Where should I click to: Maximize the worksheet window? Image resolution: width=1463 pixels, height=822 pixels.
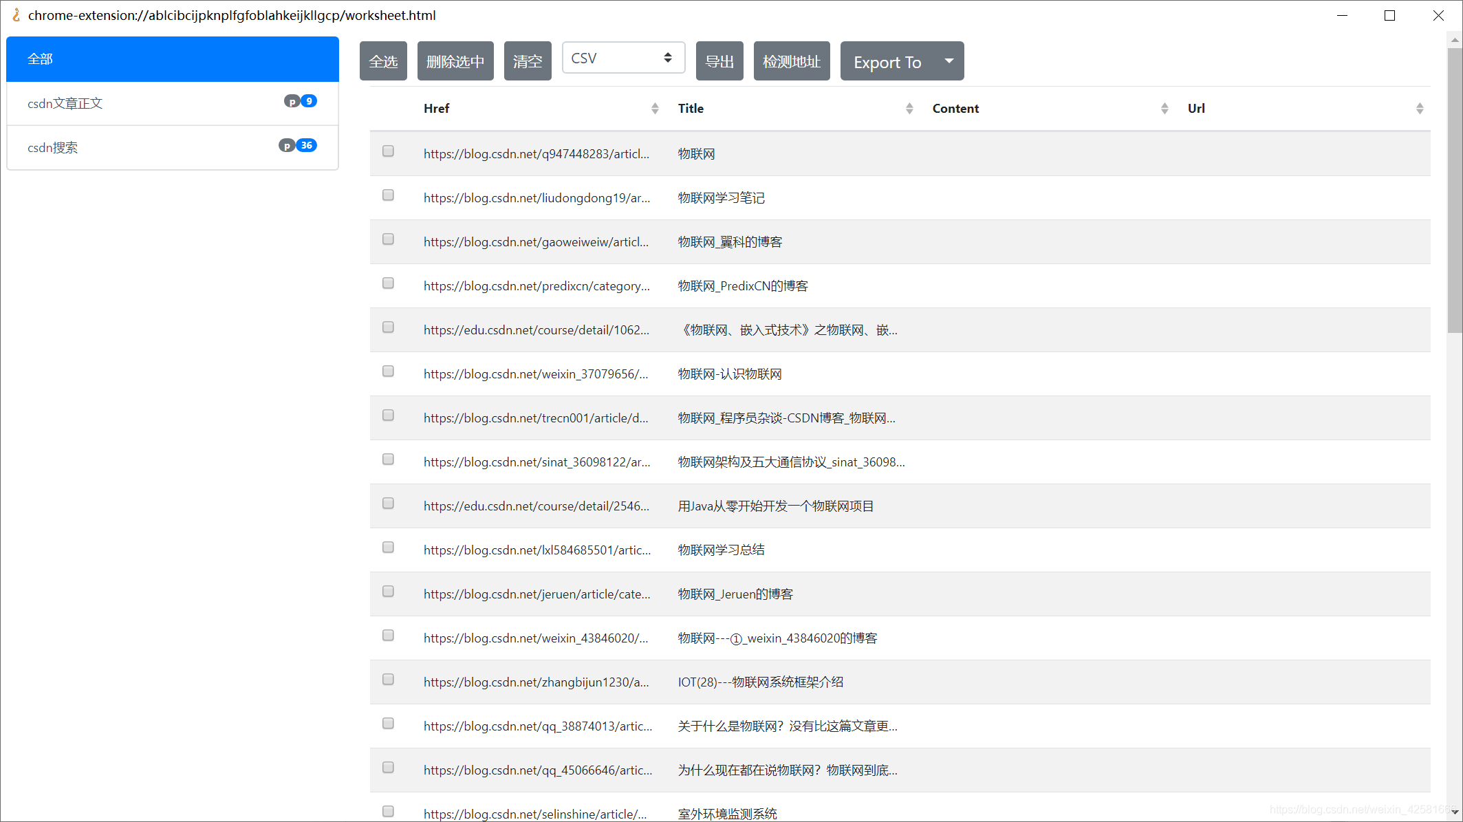click(x=1389, y=15)
